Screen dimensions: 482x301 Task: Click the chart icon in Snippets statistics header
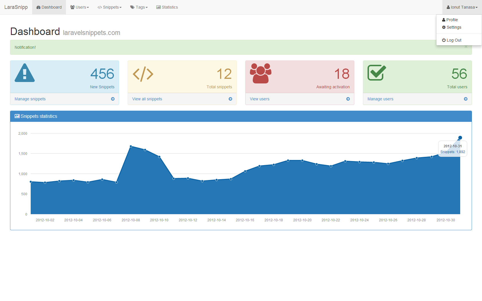tap(17, 116)
